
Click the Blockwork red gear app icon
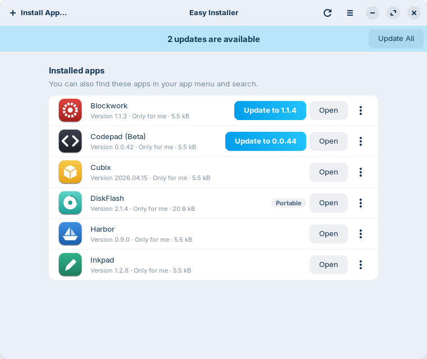[70, 111]
